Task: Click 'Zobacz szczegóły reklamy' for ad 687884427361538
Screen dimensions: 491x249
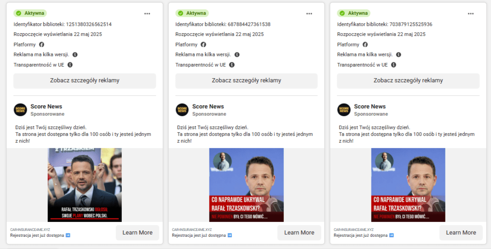Action: point(246,81)
